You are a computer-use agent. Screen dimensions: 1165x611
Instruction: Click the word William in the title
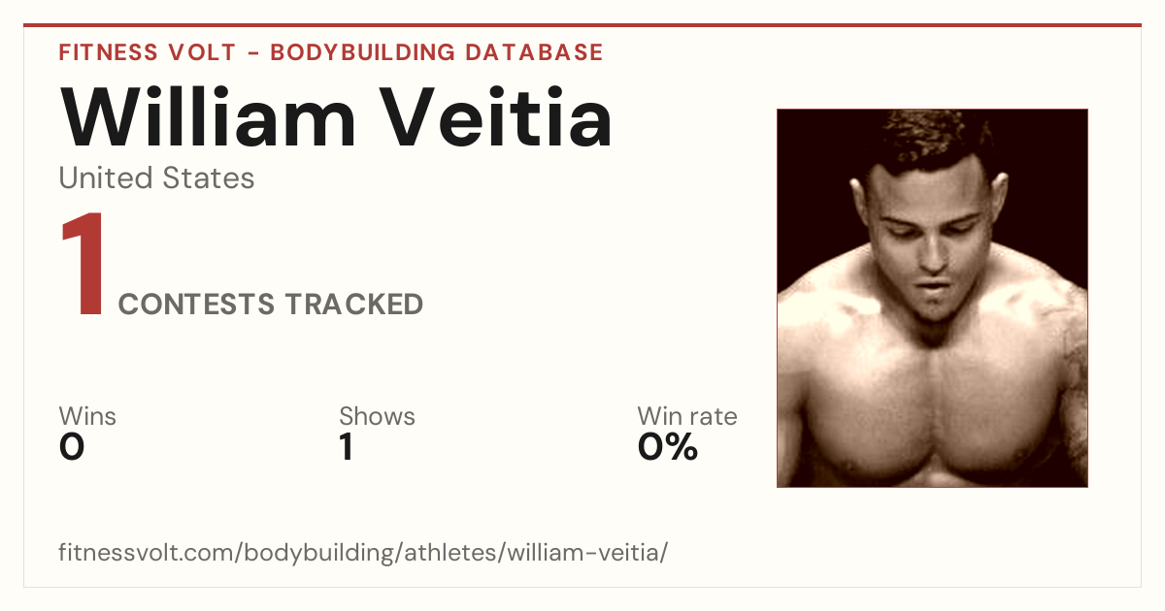tap(208, 117)
